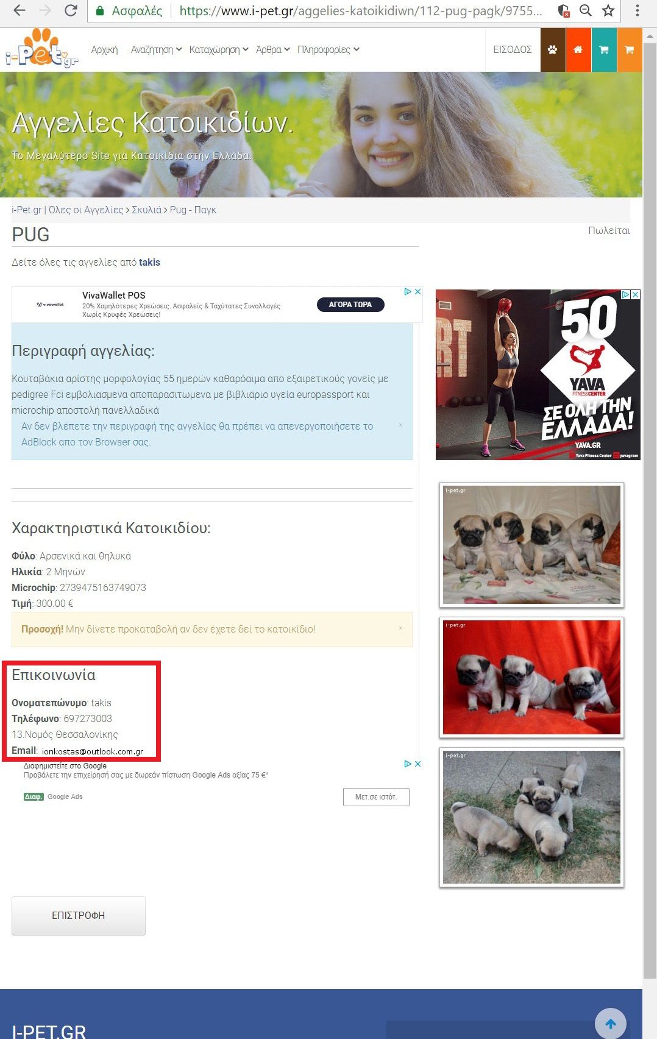Image resolution: width=657 pixels, height=1039 pixels.
Task: Dismiss the AdBlock notice message
Action: 400,425
